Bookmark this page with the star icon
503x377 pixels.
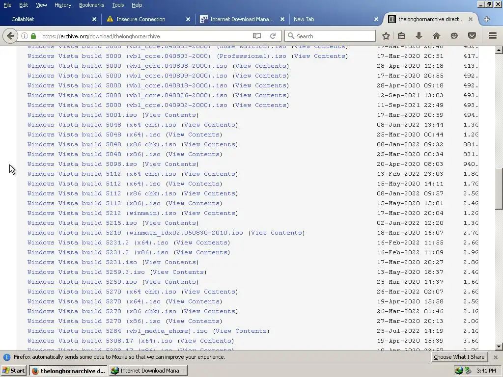point(386,36)
